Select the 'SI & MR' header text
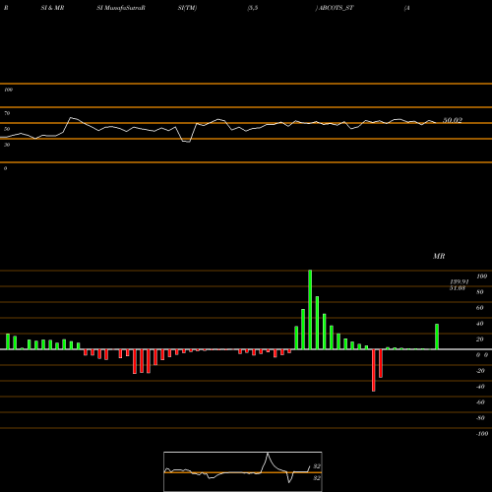This screenshot has height=492, width=492. coord(52,8)
